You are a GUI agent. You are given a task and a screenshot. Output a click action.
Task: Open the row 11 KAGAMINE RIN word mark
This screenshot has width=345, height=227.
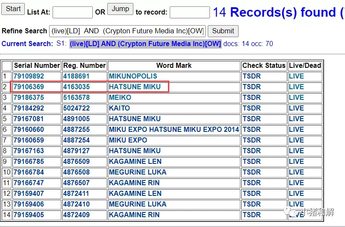134,183
